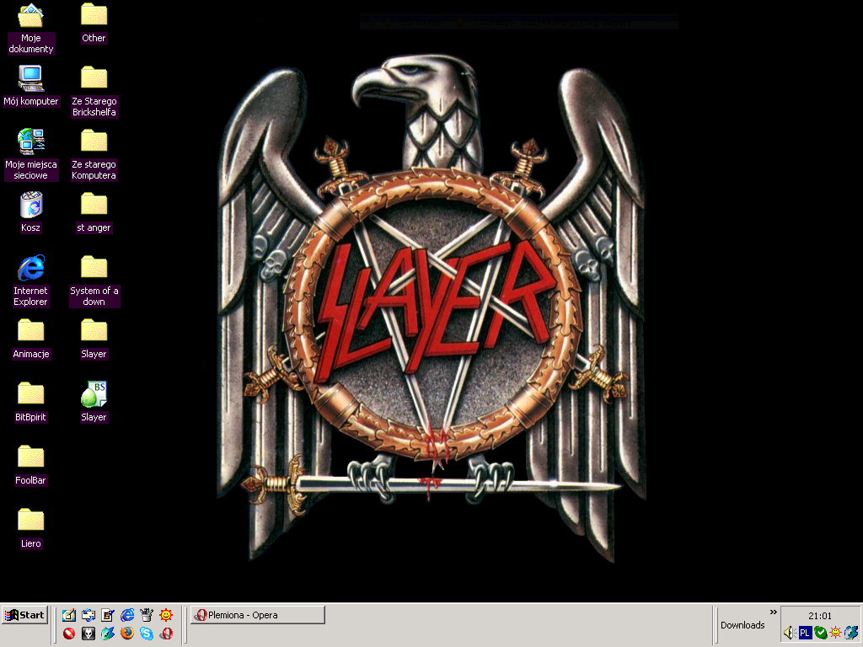Screen dimensions: 863x647
Task: Click the PL language indicator
Action: pos(805,632)
